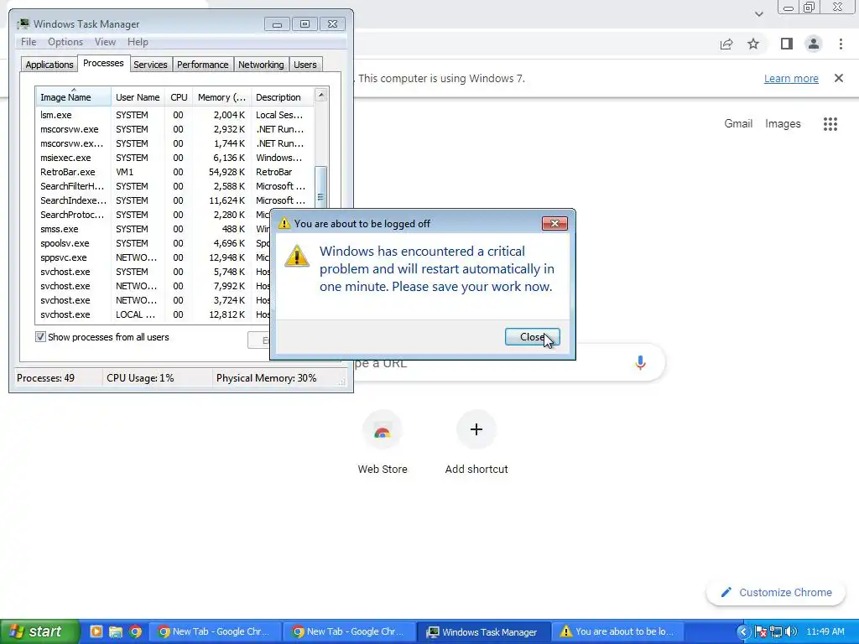
Task: Select the spoolsv.exe process
Action: 154,243
